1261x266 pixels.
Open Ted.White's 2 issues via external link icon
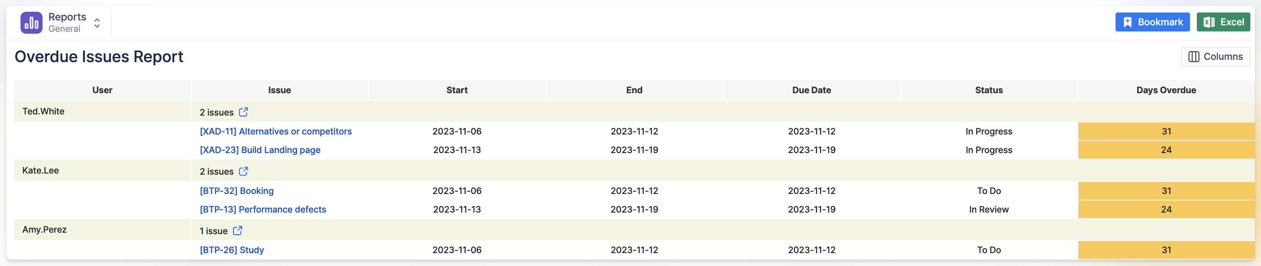pos(243,112)
